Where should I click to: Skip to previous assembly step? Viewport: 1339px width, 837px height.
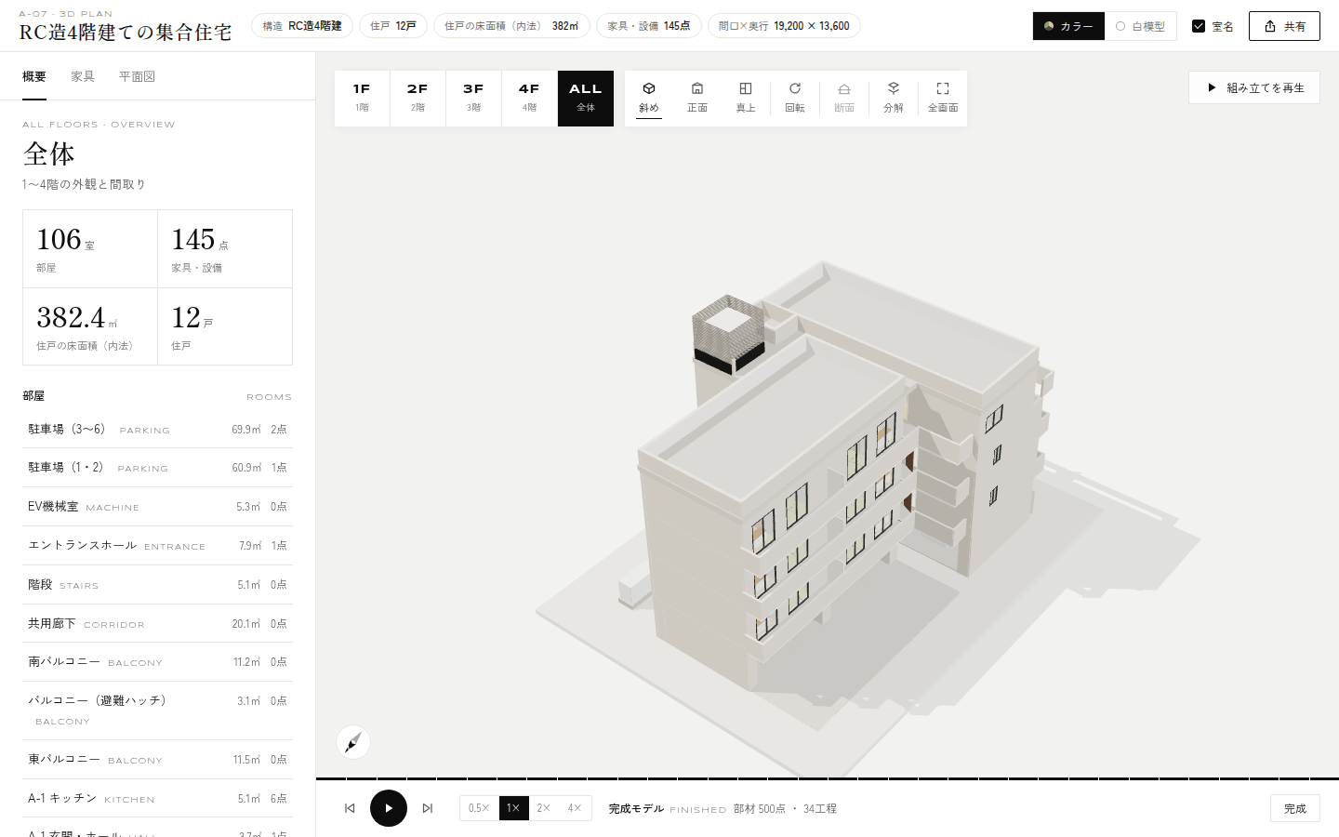pos(350,808)
